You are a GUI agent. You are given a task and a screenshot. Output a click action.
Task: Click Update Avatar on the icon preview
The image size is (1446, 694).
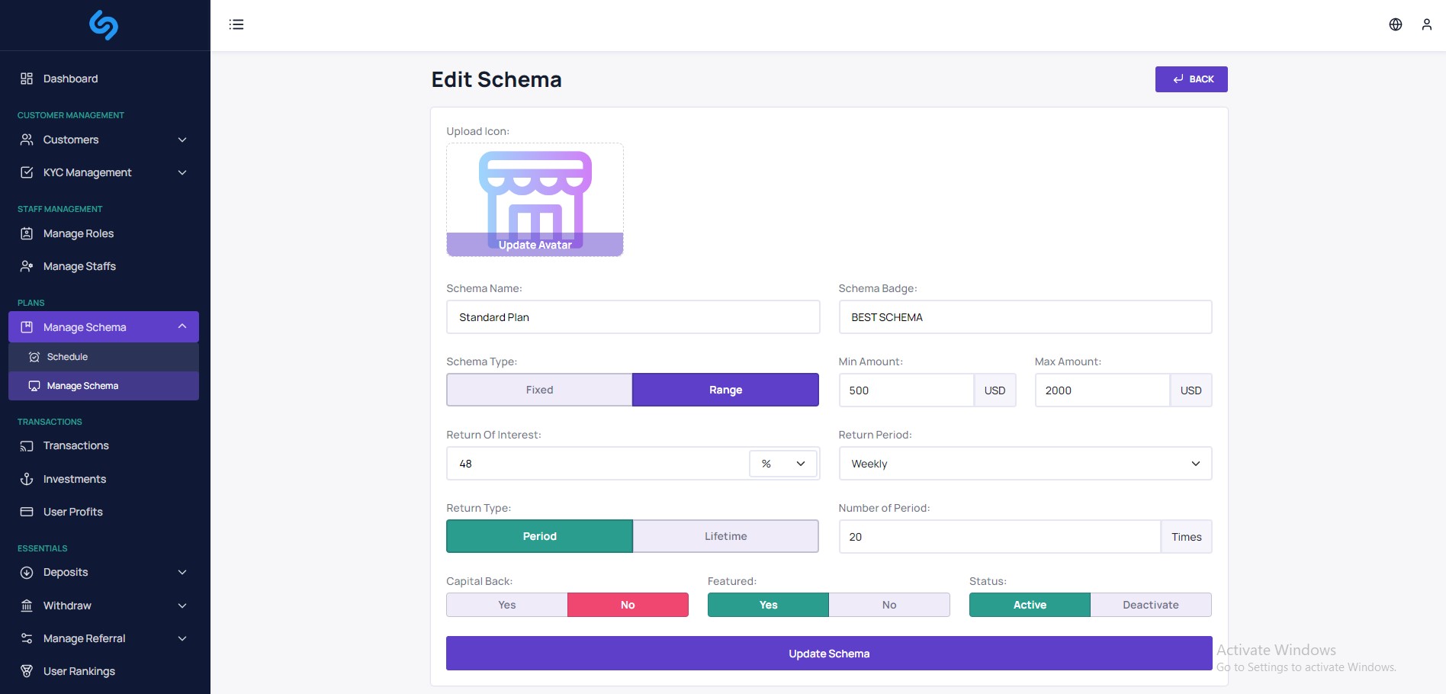pos(535,245)
